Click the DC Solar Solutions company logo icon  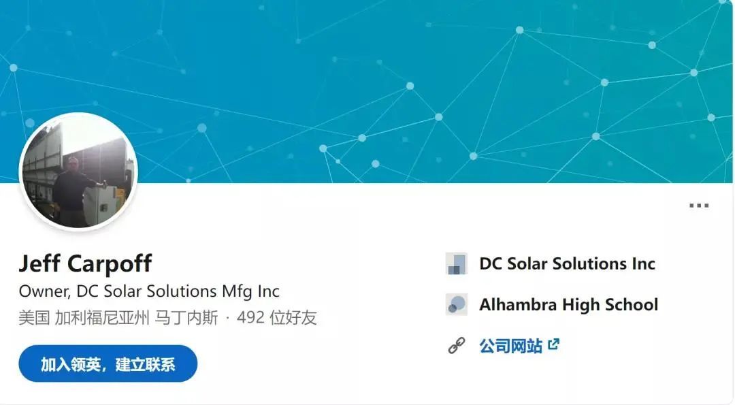[456, 263]
